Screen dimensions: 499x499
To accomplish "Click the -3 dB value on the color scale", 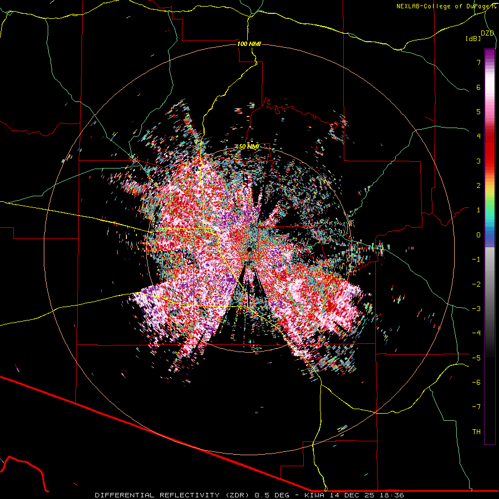I will pos(476,309).
